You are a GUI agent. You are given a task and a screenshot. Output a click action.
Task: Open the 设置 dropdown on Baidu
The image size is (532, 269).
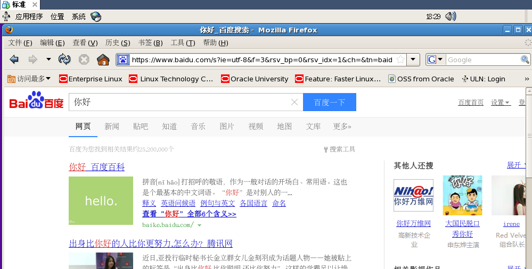click(x=501, y=102)
